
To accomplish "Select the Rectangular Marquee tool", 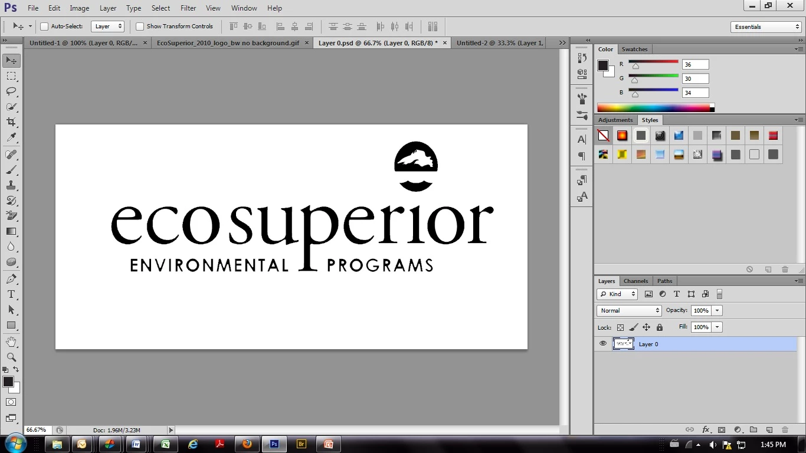I will (x=11, y=76).
